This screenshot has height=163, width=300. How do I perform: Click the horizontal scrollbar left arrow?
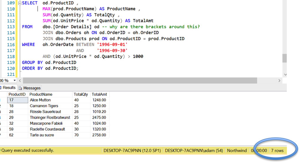(x=20, y=81)
